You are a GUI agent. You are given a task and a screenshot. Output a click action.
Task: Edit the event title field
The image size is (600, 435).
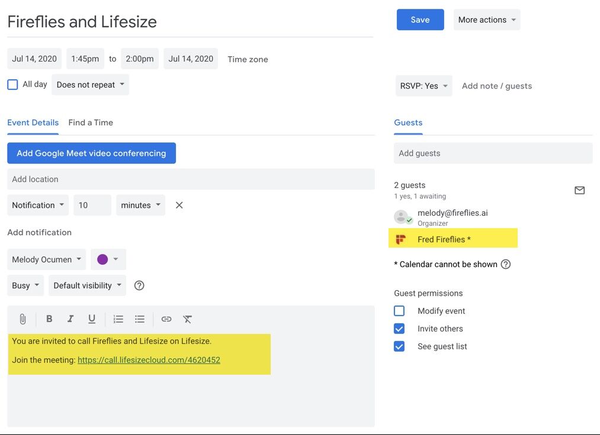click(x=190, y=22)
